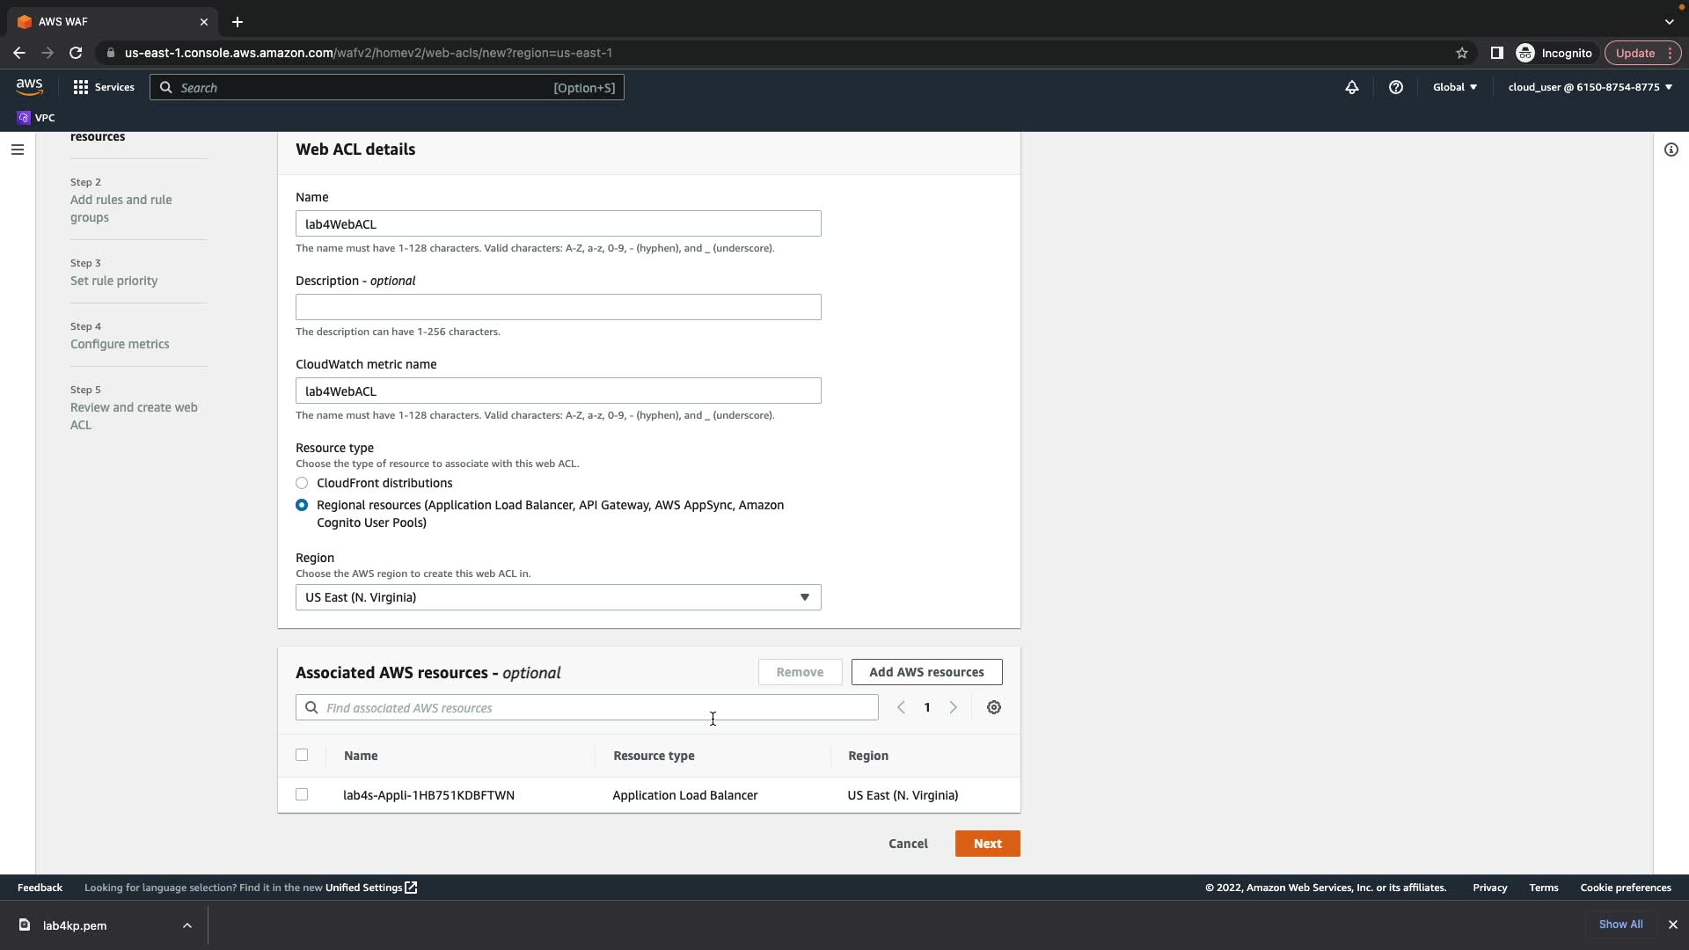The width and height of the screenshot is (1689, 950).
Task: Toggle the select-all resources header checkbox
Action: click(x=302, y=755)
